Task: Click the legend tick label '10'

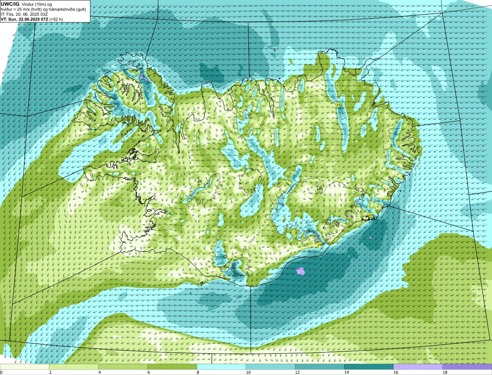Action: click(248, 372)
